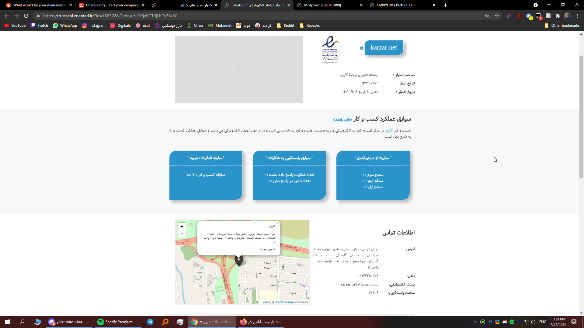Open the Chrome three-dot menu
This screenshot has height=328, width=584.
pos(577,16)
